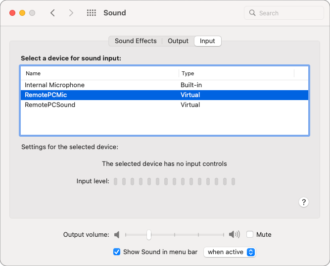
Task: Open the "when active" dropdown
Action: [230, 252]
